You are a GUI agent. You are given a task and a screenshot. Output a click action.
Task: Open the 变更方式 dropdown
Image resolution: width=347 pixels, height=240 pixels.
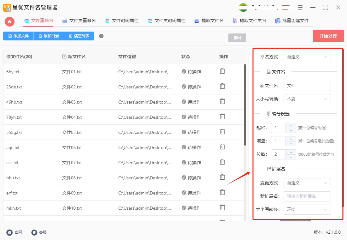pos(307,183)
